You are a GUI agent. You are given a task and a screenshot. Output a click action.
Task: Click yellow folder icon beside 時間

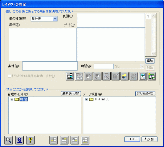click(x=16, y=99)
